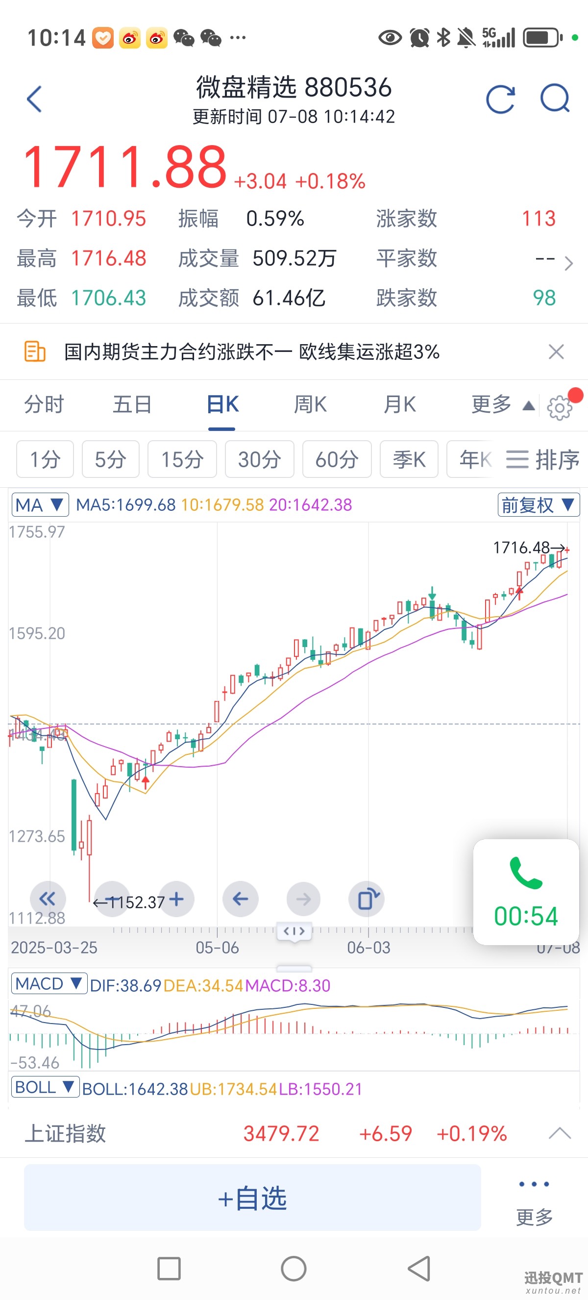This screenshot has width=588, height=1300.
Task: Refresh the stock quote data
Action: coord(500,99)
